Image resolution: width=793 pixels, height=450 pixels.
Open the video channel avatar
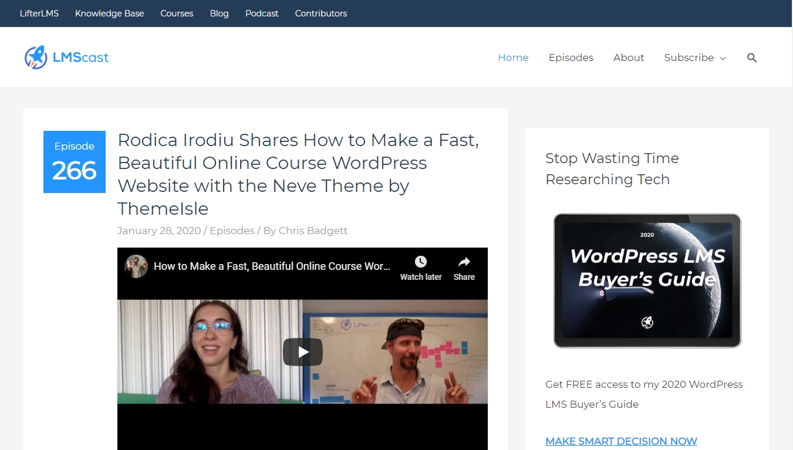pos(136,266)
